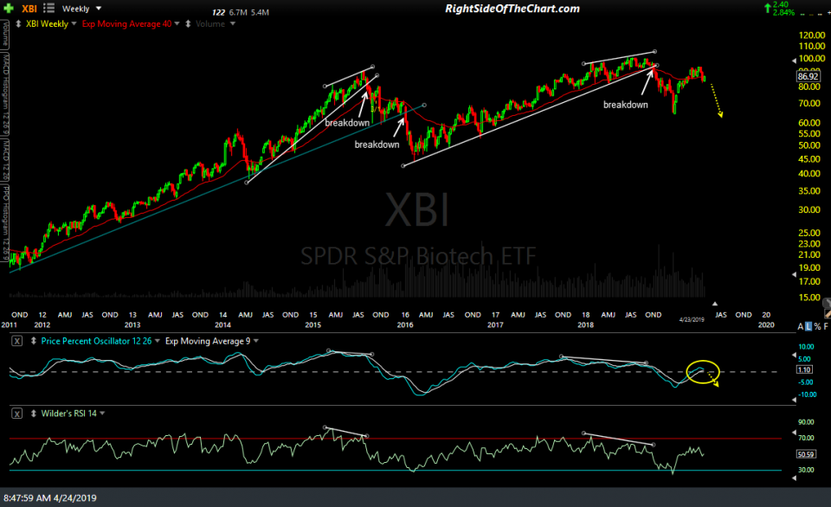Click the up-down arrows icon next to XBI Weekly

point(17,23)
